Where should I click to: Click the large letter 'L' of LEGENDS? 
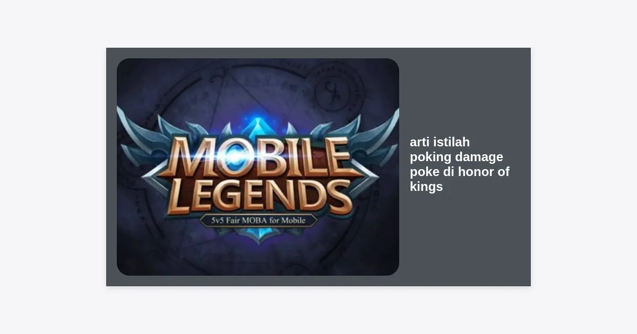pos(178,197)
